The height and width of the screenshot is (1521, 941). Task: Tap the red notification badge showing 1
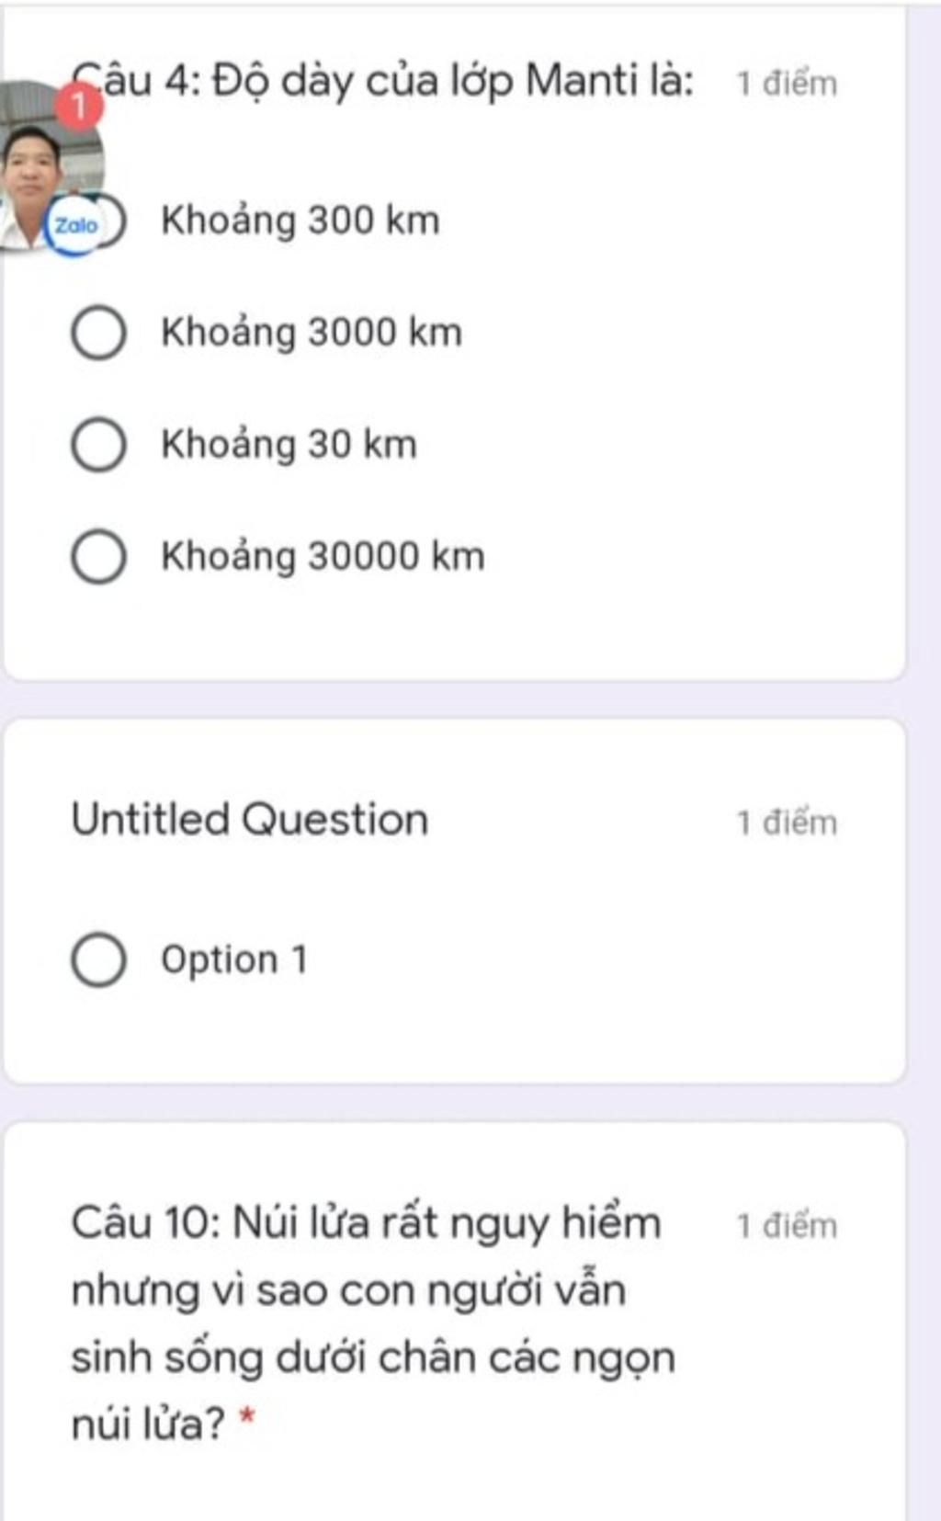(x=79, y=106)
